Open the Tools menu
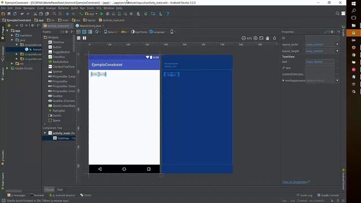This screenshot has height=203, width=361. pos(90,8)
